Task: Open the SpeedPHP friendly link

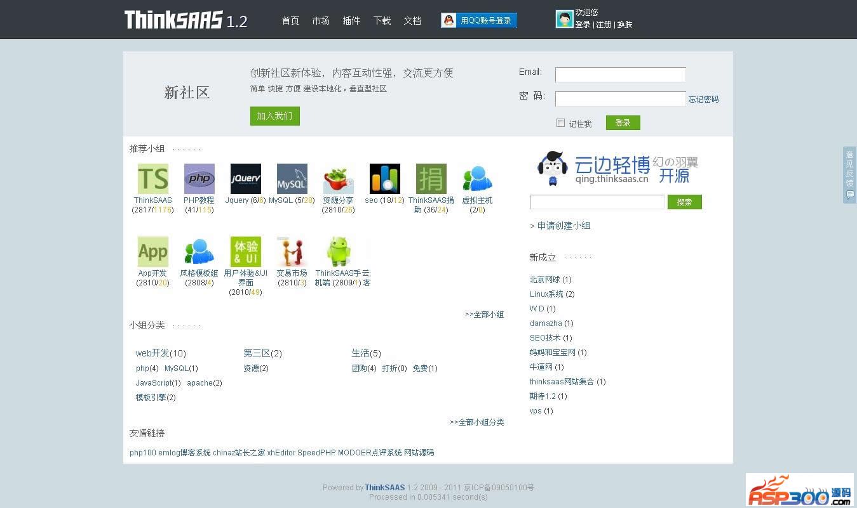Action: tap(316, 453)
